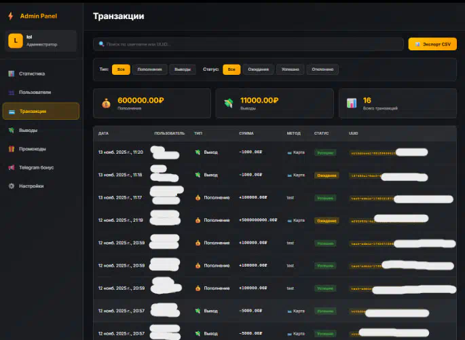Image resolution: width=465 pixels, height=340 pixels.
Task: Click the lightning bolt Admin Panel logo
Action: [x=11, y=16]
